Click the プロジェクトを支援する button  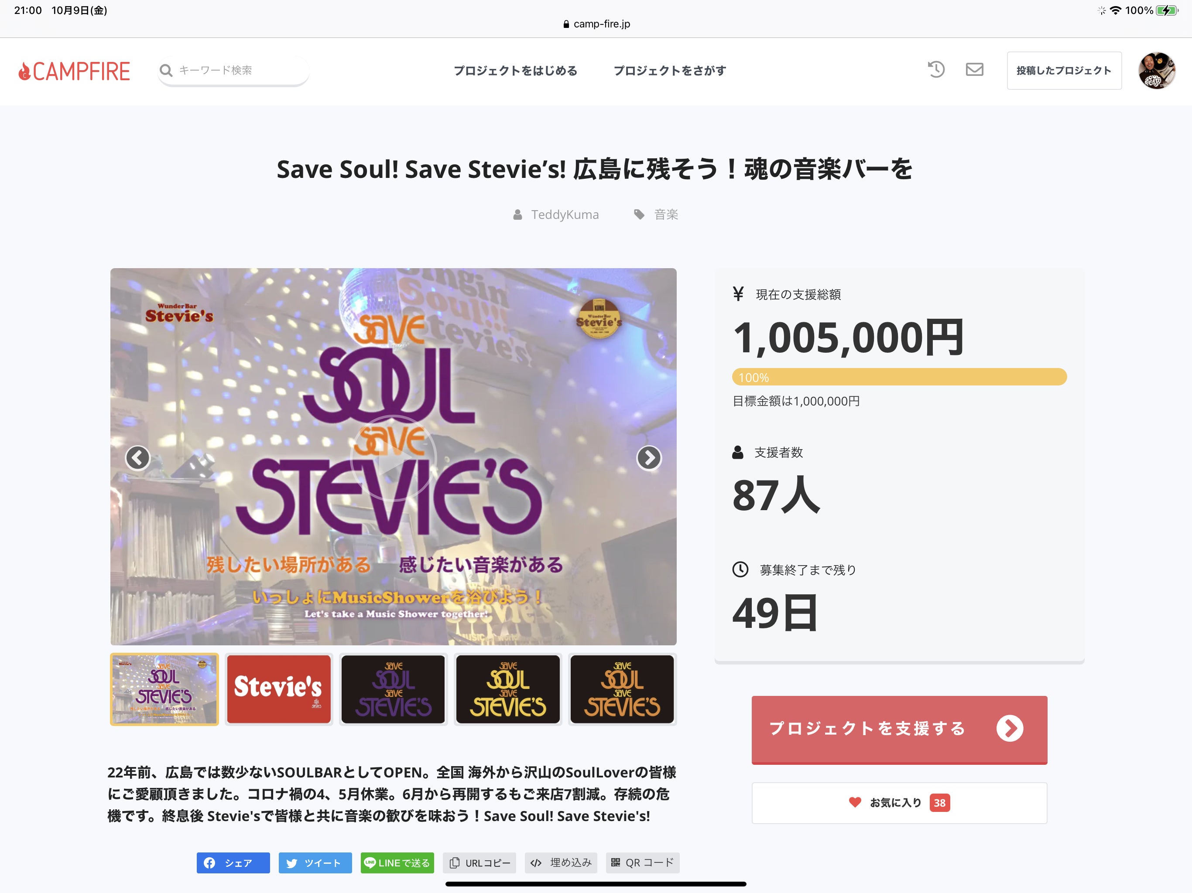[x=899, y=729]
